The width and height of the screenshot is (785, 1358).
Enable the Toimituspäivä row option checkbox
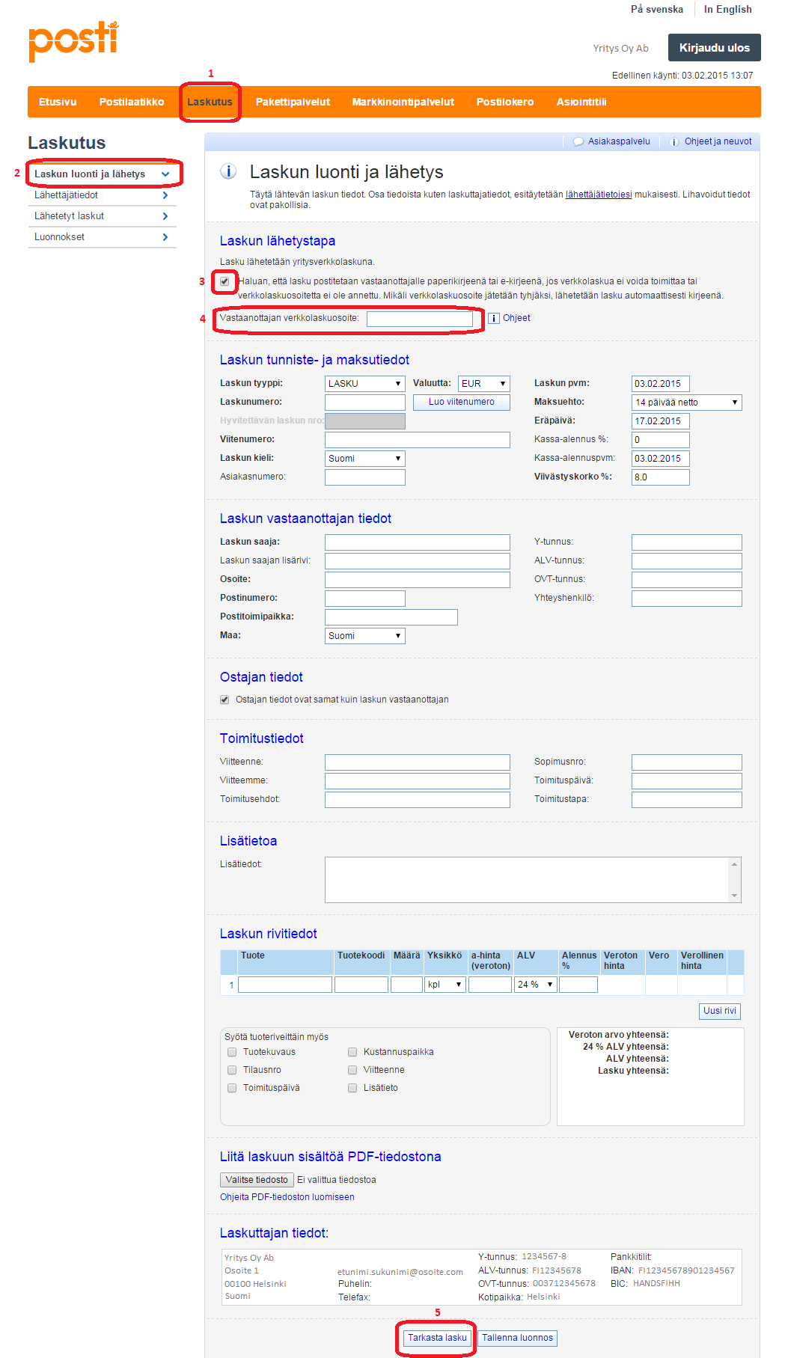tap(232, 1088)
